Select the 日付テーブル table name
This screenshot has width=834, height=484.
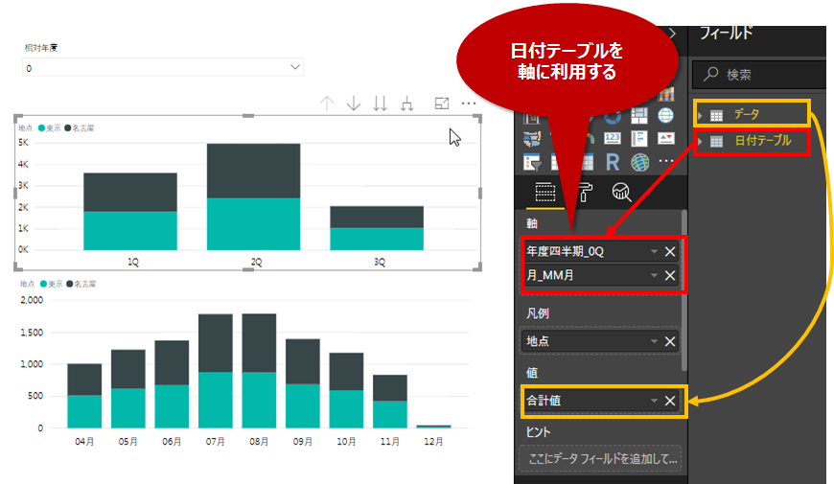pos(763,141)
